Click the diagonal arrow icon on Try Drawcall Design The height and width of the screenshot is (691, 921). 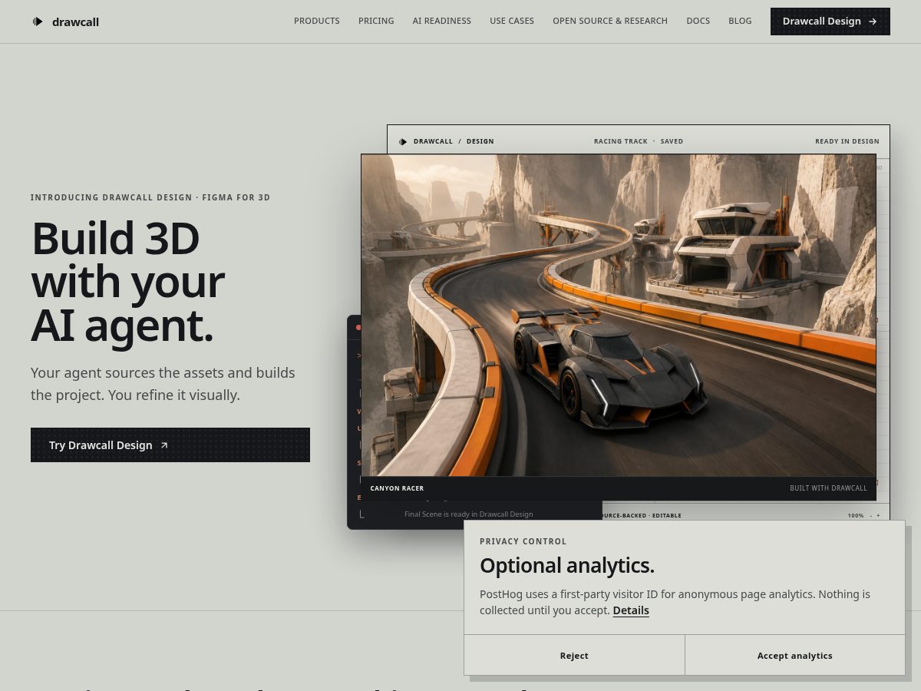(163, 445)
